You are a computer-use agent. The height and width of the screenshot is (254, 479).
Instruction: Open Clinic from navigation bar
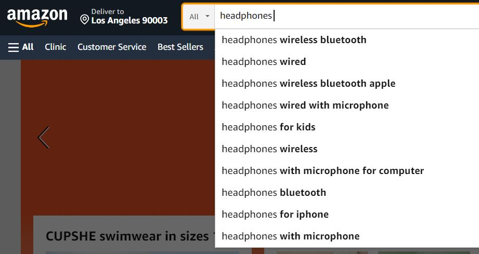[x=55, y=47]
